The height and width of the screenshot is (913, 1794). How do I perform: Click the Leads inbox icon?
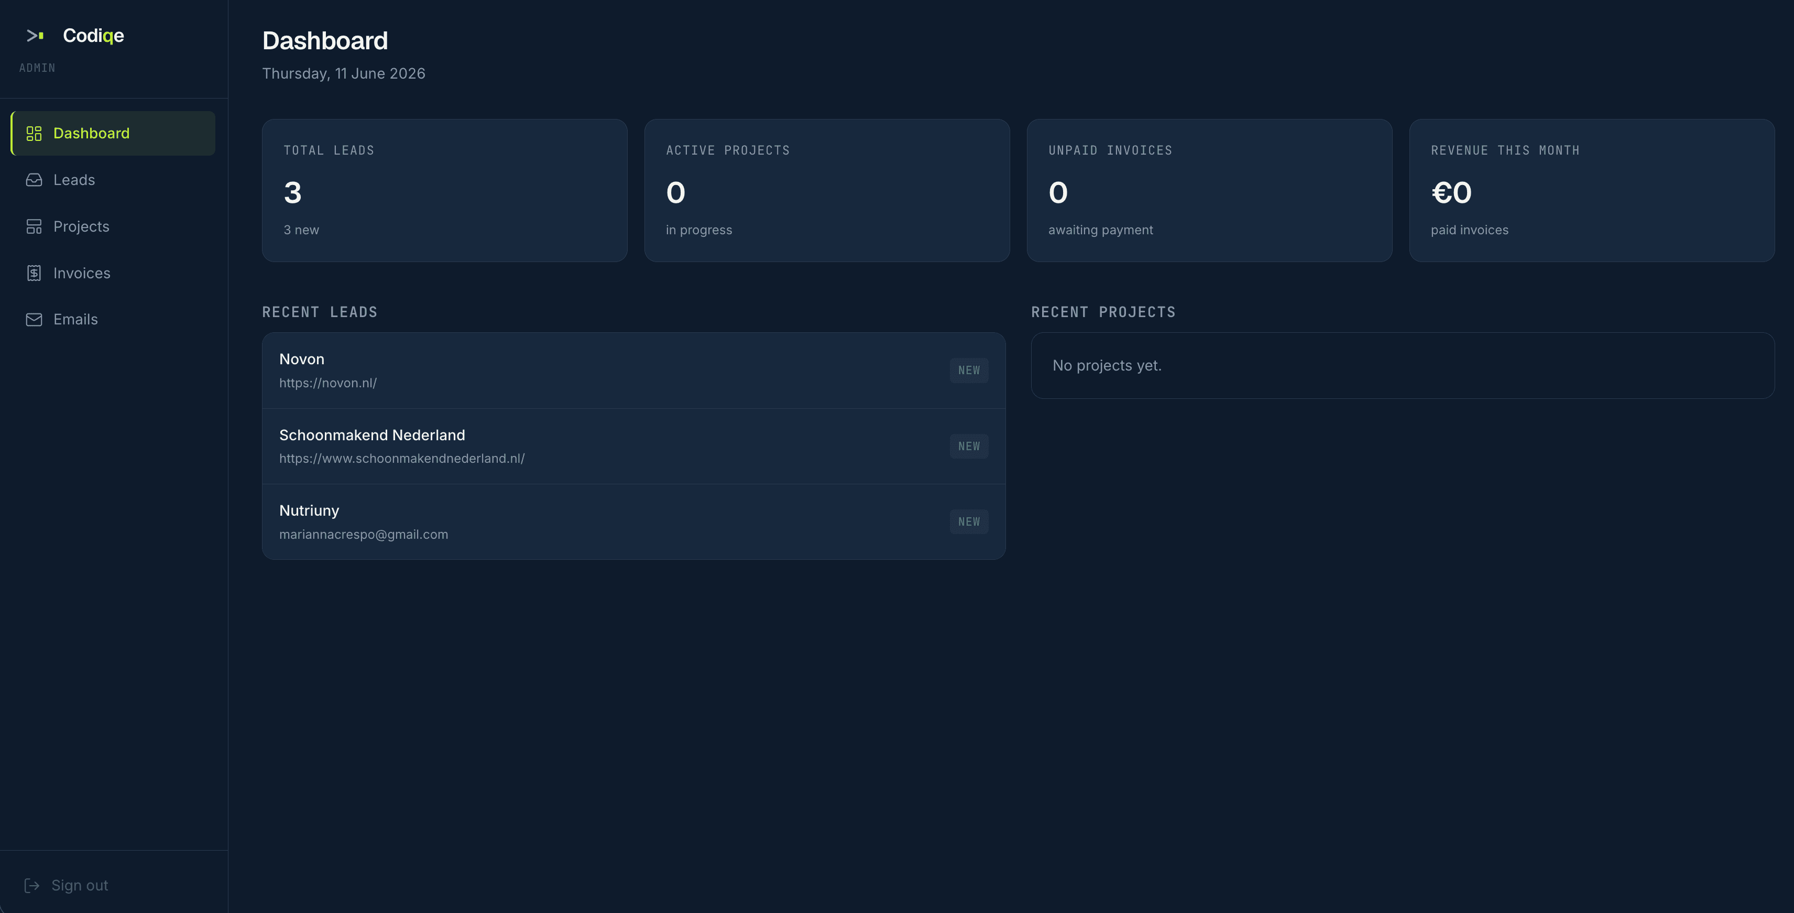pos(34,180)
